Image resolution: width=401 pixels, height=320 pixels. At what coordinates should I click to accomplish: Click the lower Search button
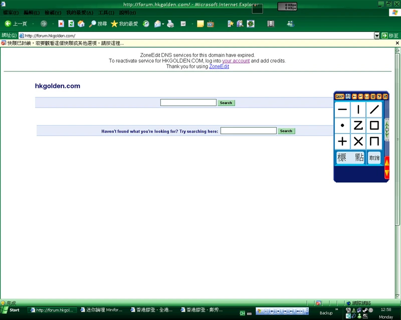[x=286, y=131]
